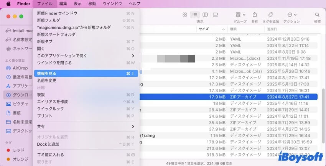Switch to column view in toolbar
Screen dimensions: 326x166
(x=205, y=15)
